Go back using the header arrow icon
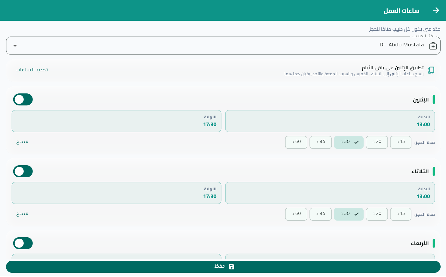The height and width of the screenshot is (277, 446). tap(436, 11)
